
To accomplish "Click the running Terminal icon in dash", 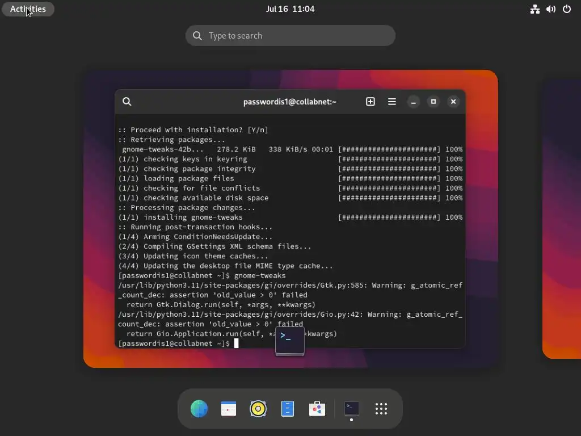I will point(351,409).
